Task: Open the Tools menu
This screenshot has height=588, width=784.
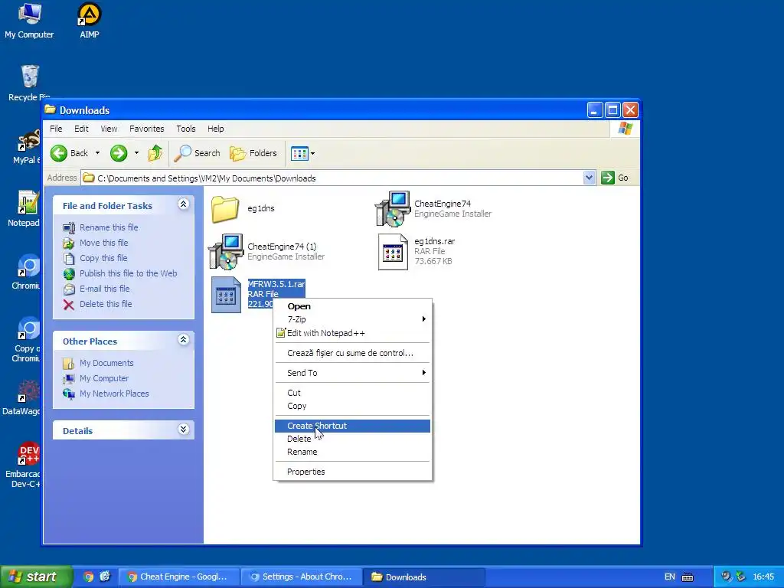Action: [x=185, y=129]
